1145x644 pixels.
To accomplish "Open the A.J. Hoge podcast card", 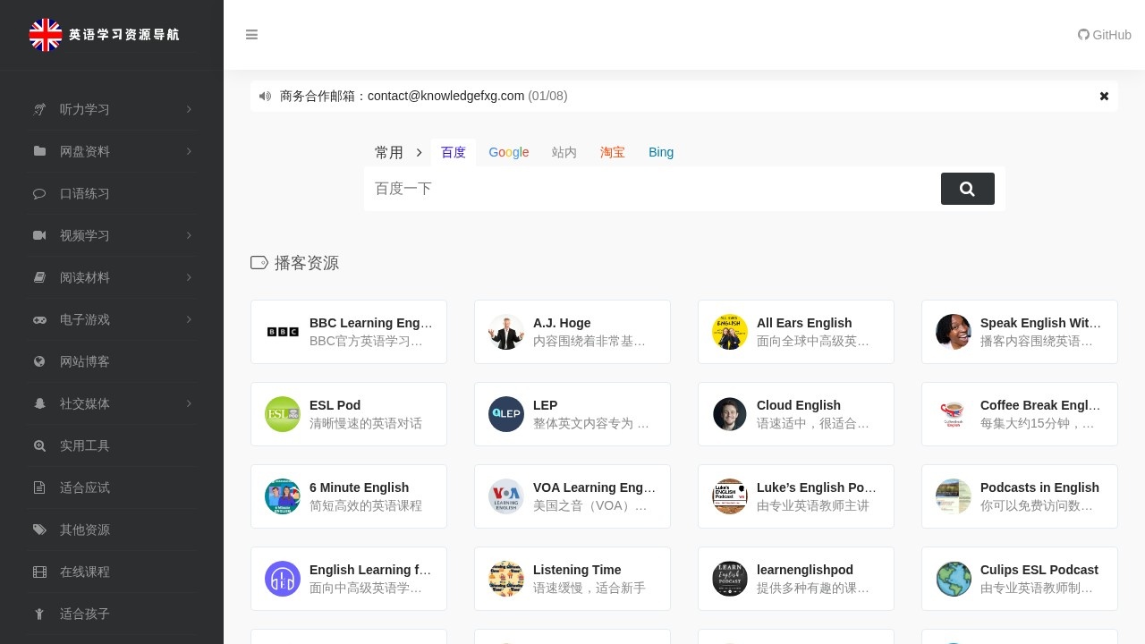I will click(572, 332).
